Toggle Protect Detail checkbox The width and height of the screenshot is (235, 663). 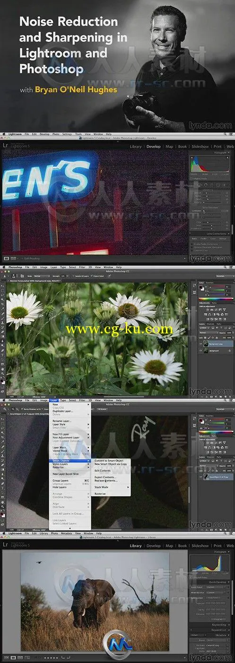coord(92,276)
